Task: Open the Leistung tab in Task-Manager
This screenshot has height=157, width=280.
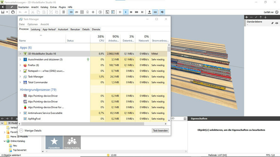Action: tap(35, 29)
